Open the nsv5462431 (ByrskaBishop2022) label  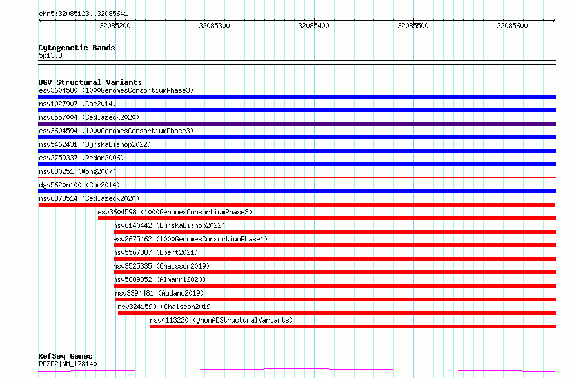pos(95,144)
